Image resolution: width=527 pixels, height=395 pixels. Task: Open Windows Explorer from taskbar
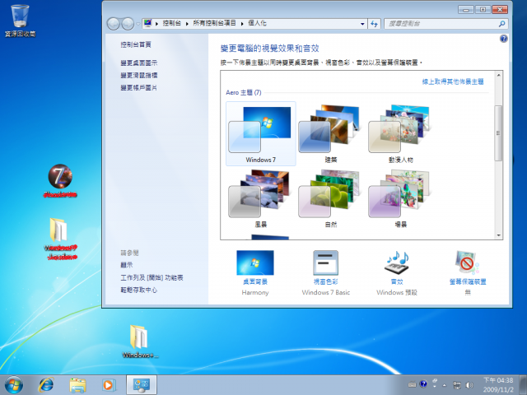[77, 385]
